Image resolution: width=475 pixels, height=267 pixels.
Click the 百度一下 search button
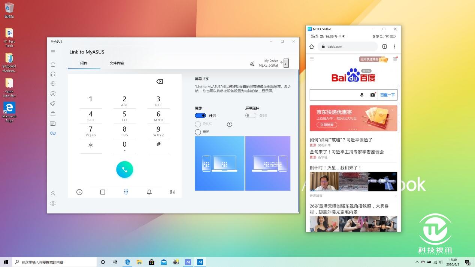pyautogui.click(x=387, y=95)
